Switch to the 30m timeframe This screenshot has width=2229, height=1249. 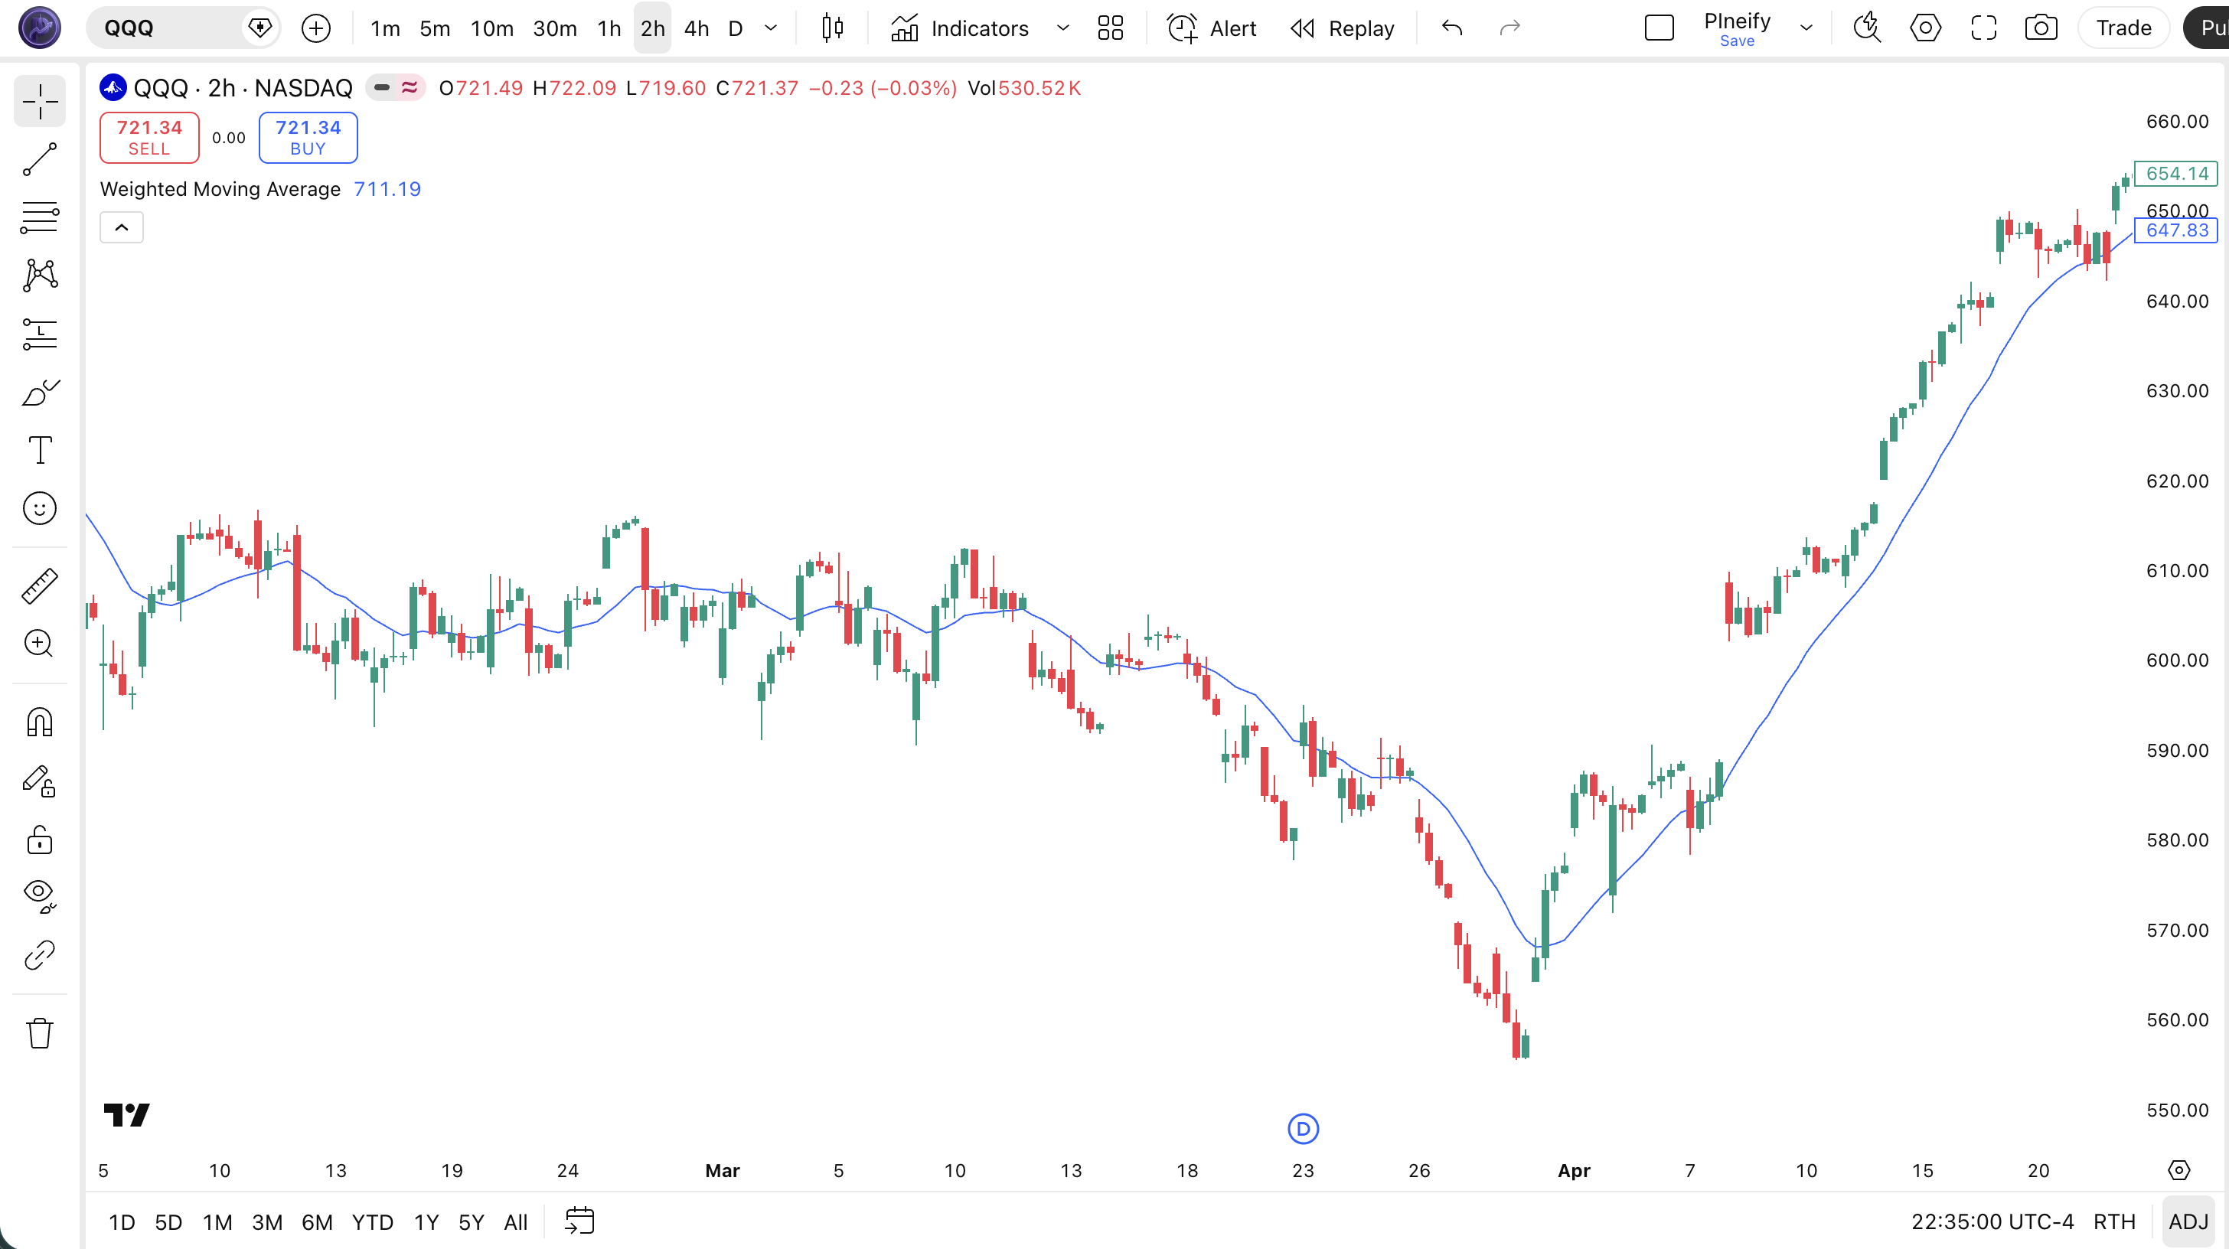pos(555,28)
